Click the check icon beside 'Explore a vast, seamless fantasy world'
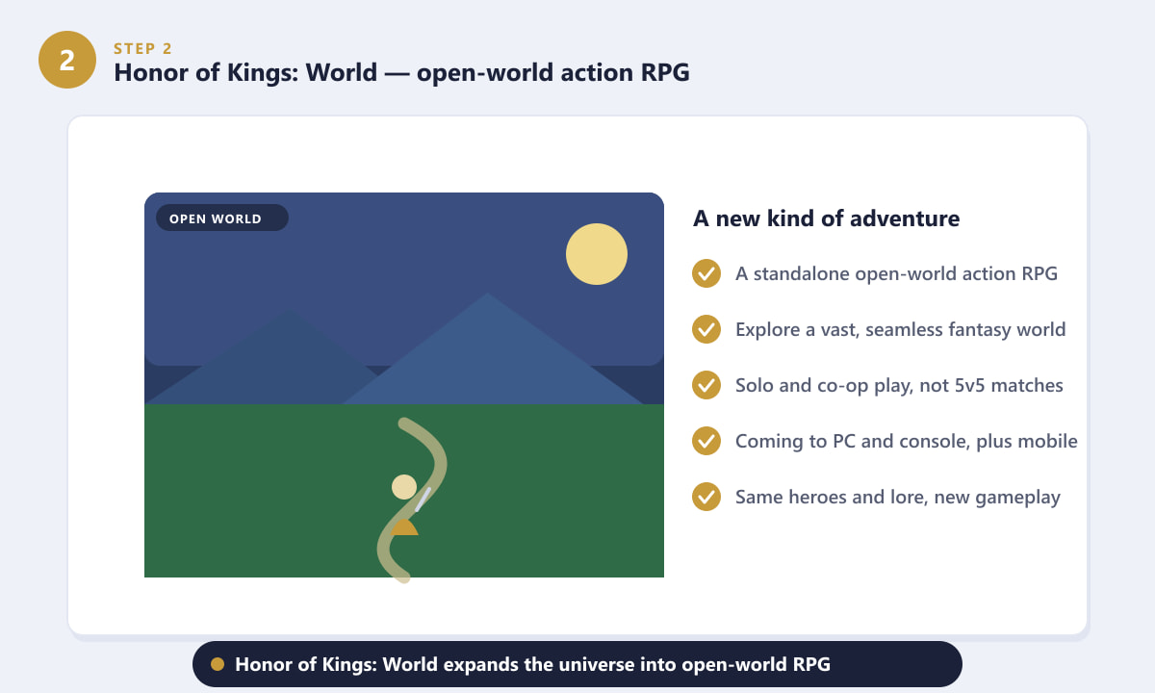 706,329
